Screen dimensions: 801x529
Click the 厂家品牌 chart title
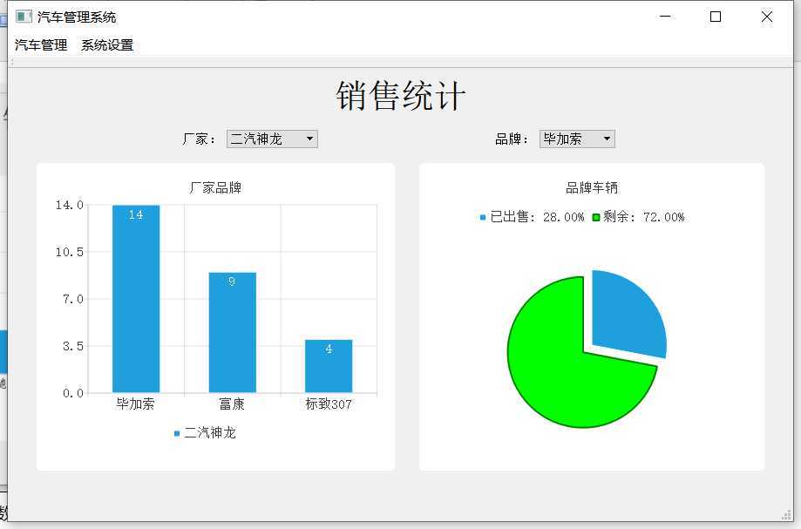[x=215, y=188]
